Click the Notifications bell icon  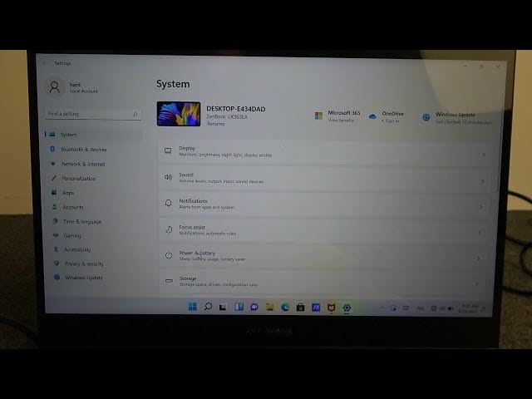click(168, 203)
